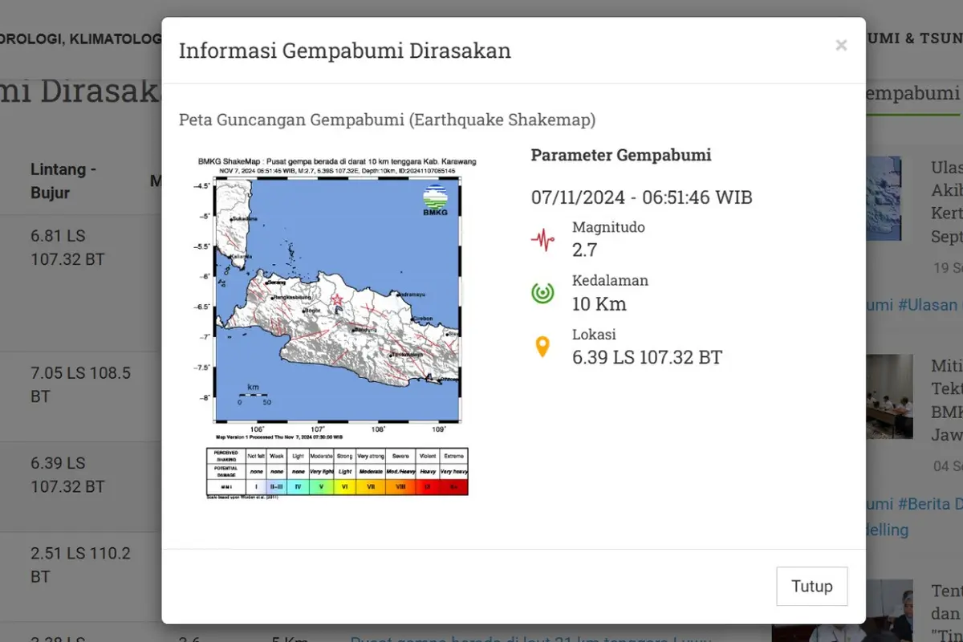Click the Peta Guncangan Gempabumi subtitle
Image resolution: width=963 pixels, height=642 pixels.
(x=387, y=120)
